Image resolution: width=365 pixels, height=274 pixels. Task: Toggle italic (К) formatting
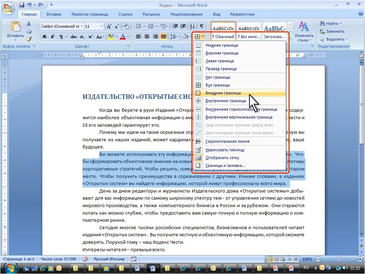coord(53,37)
